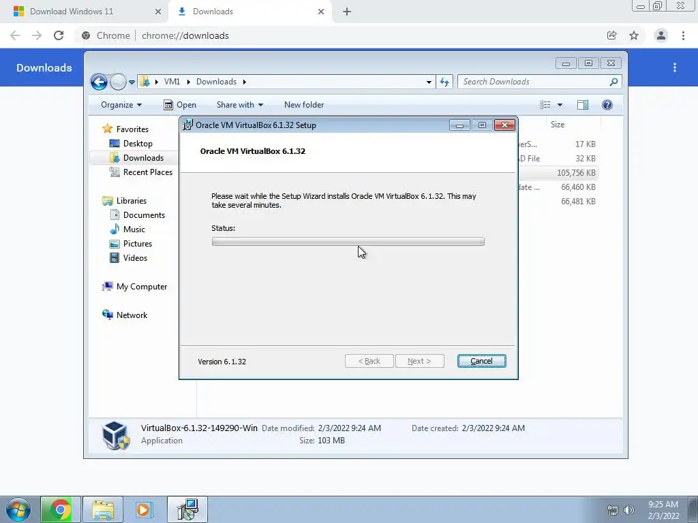Close the Download Windows 11 tab

157,12
